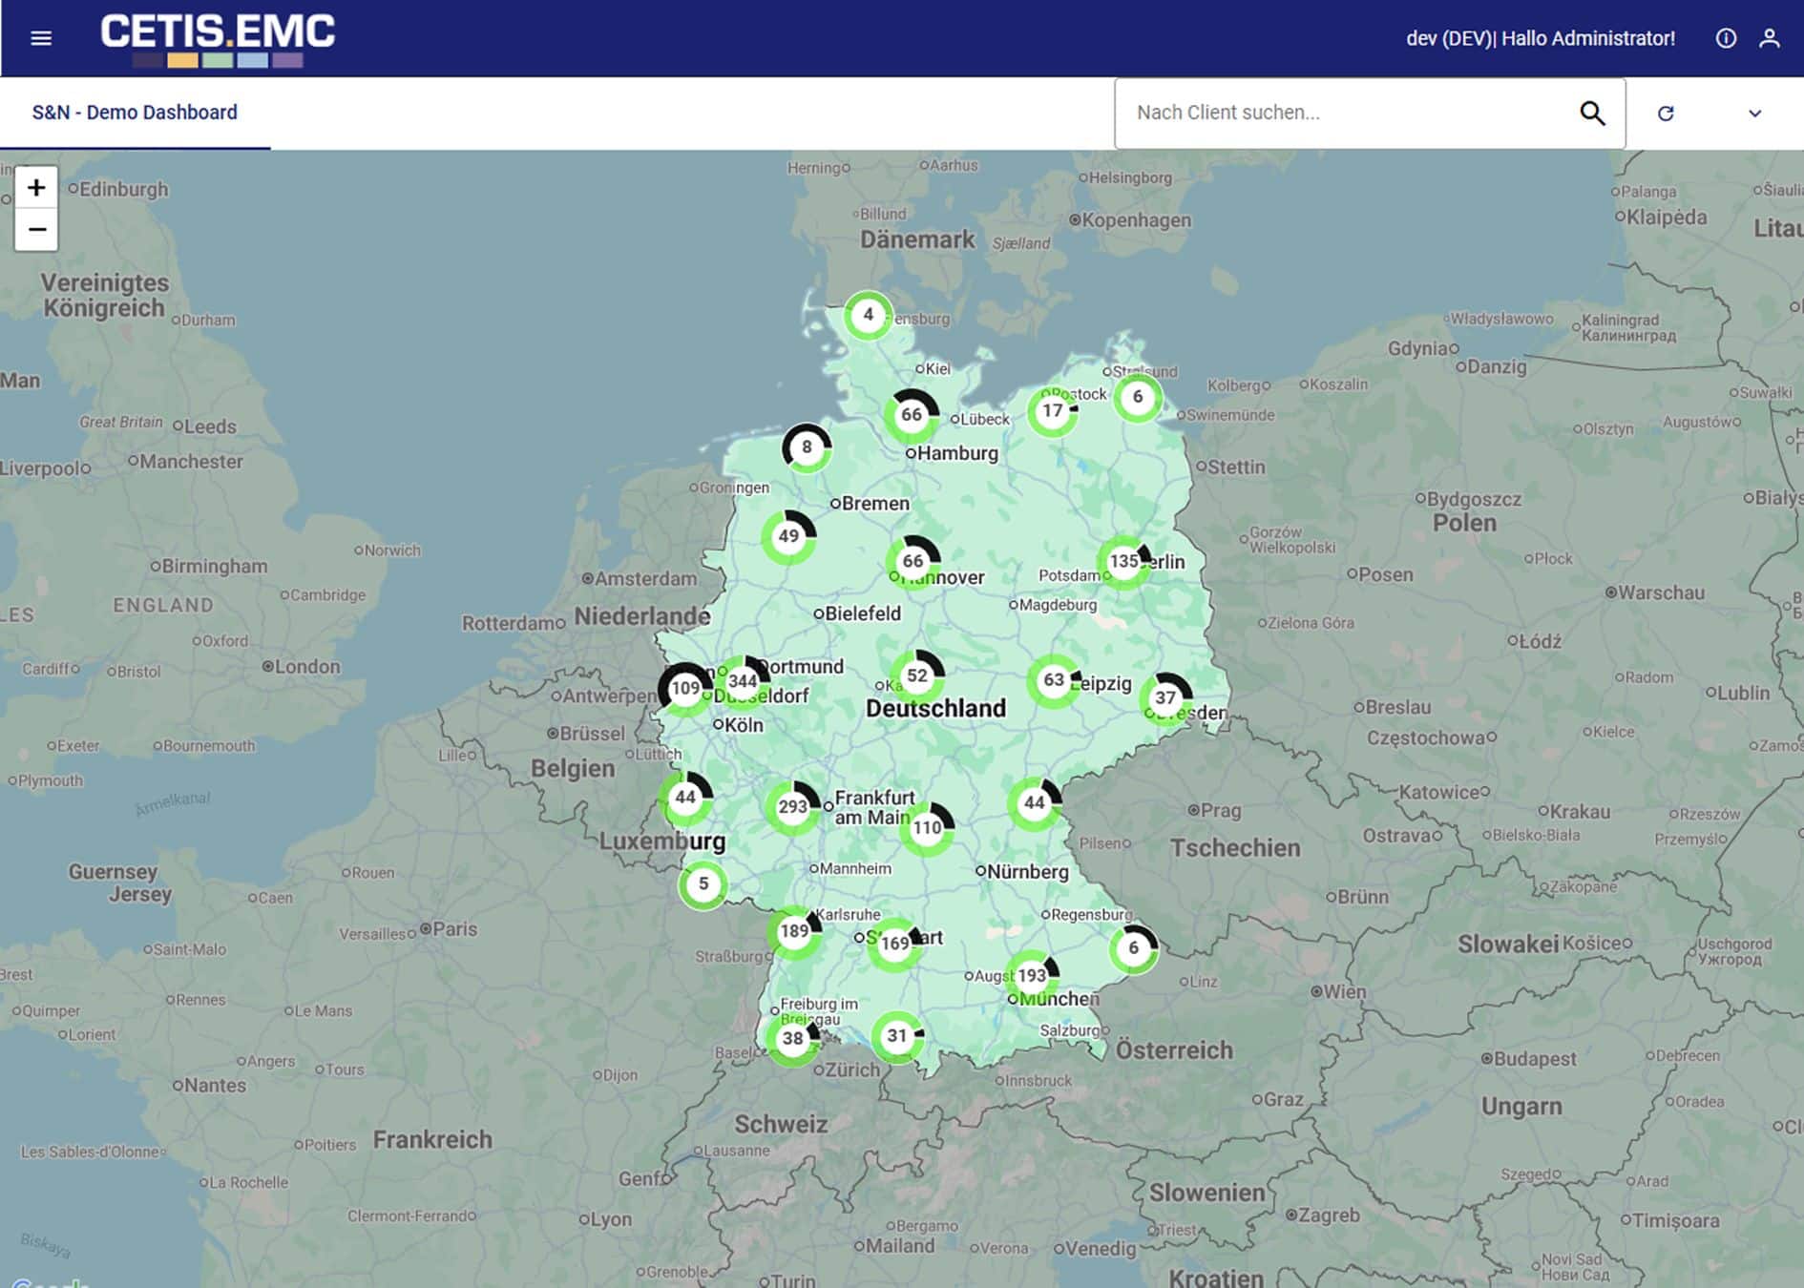Select the 293 cluster near Frankfurt
This screenshot has width=1804, height=1288.
[792, 807]
